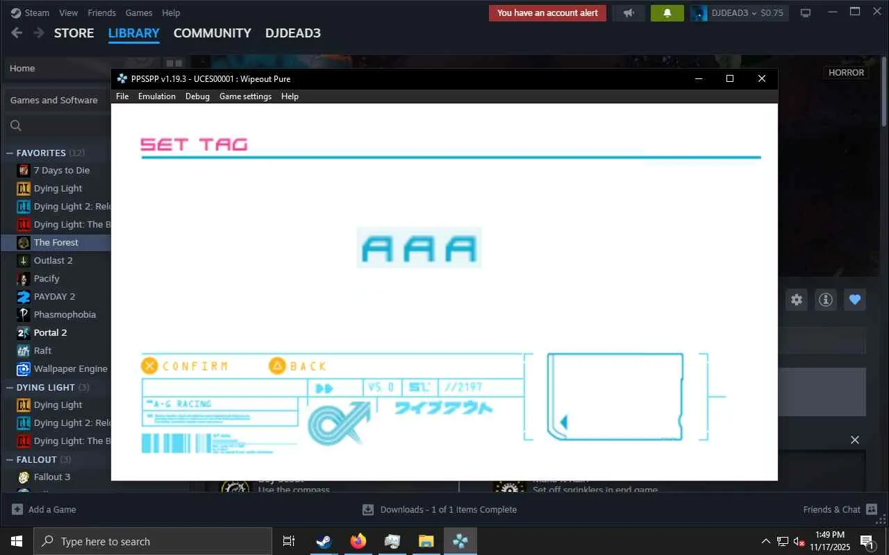Click the Windows taskbar search box

153,541
